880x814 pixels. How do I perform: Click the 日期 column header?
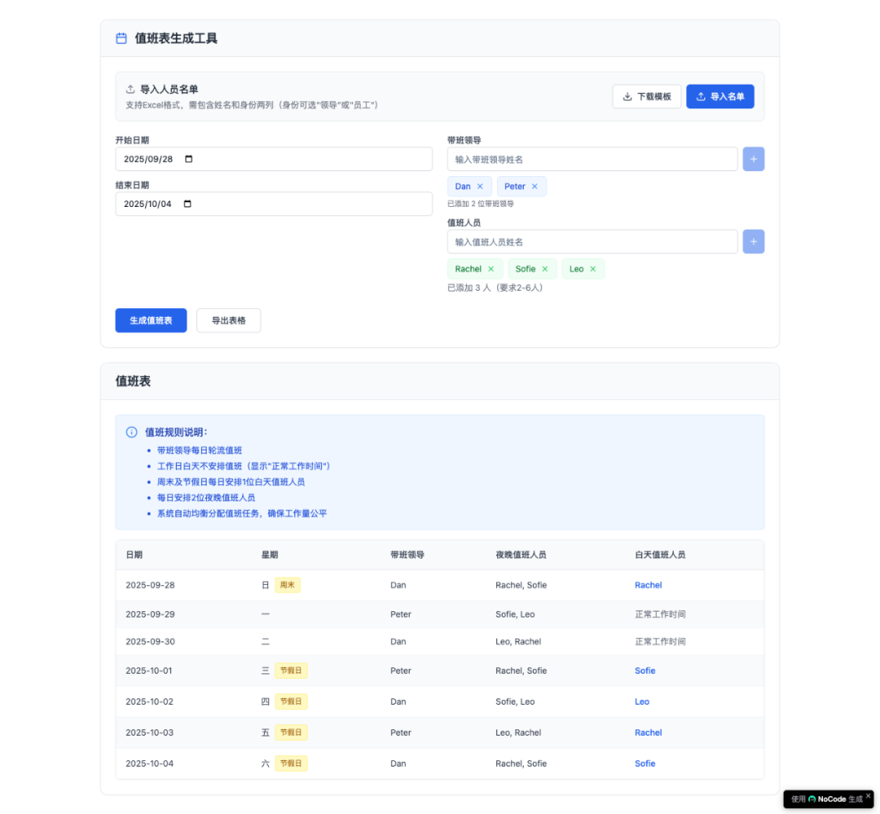coord(134,555)
